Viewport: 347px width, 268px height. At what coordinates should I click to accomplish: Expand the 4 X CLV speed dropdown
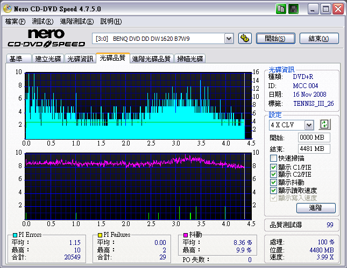309,125
